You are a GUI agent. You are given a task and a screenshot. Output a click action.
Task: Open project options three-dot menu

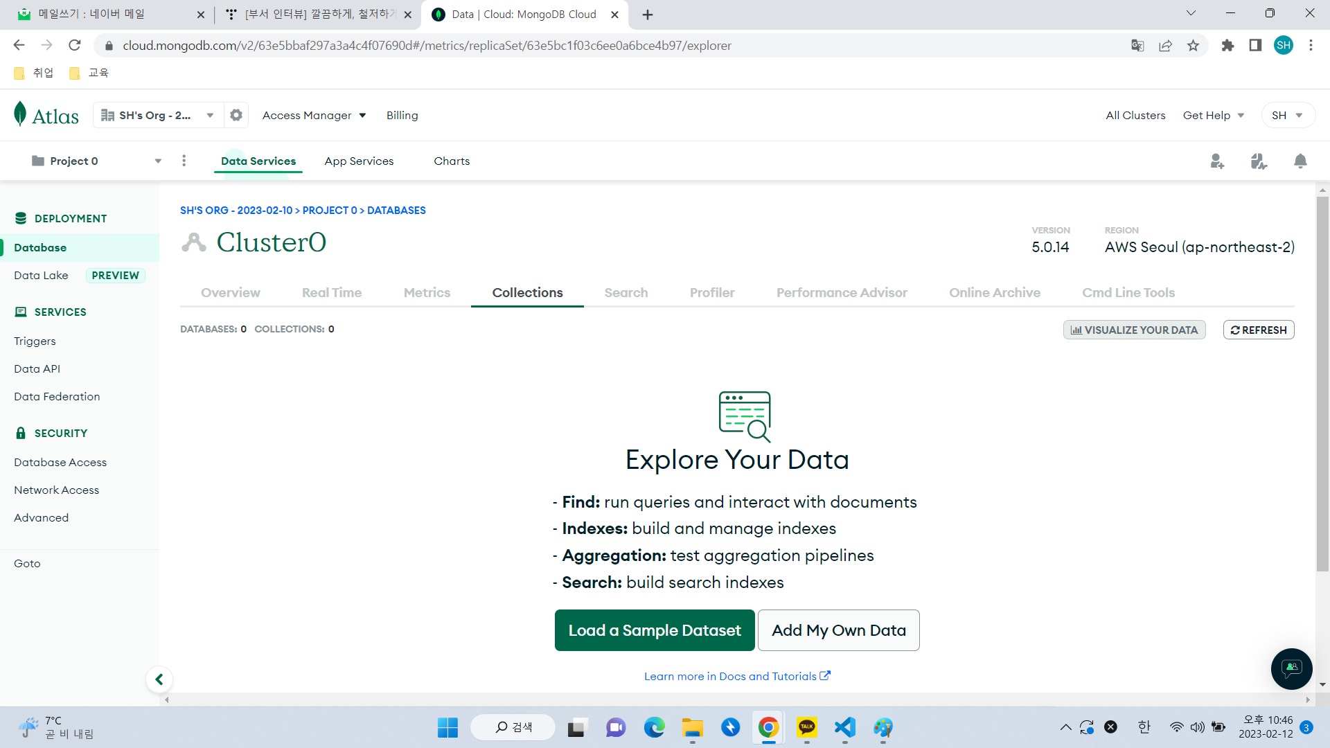pos(184,161)
